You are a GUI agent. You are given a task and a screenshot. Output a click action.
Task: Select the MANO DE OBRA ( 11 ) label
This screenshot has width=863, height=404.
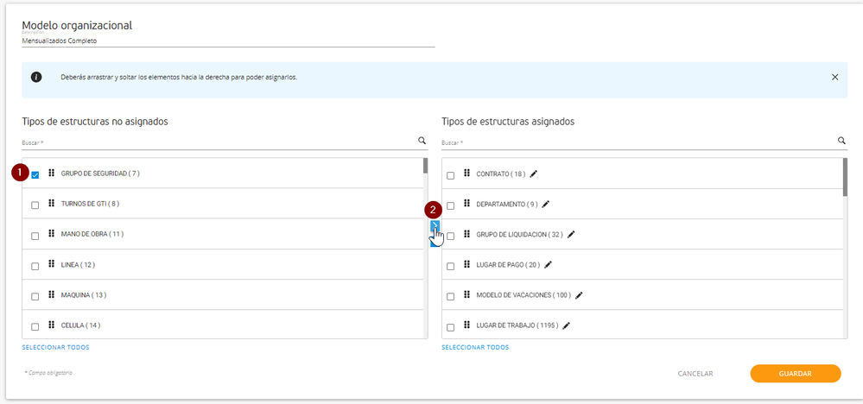click(92, 234)
